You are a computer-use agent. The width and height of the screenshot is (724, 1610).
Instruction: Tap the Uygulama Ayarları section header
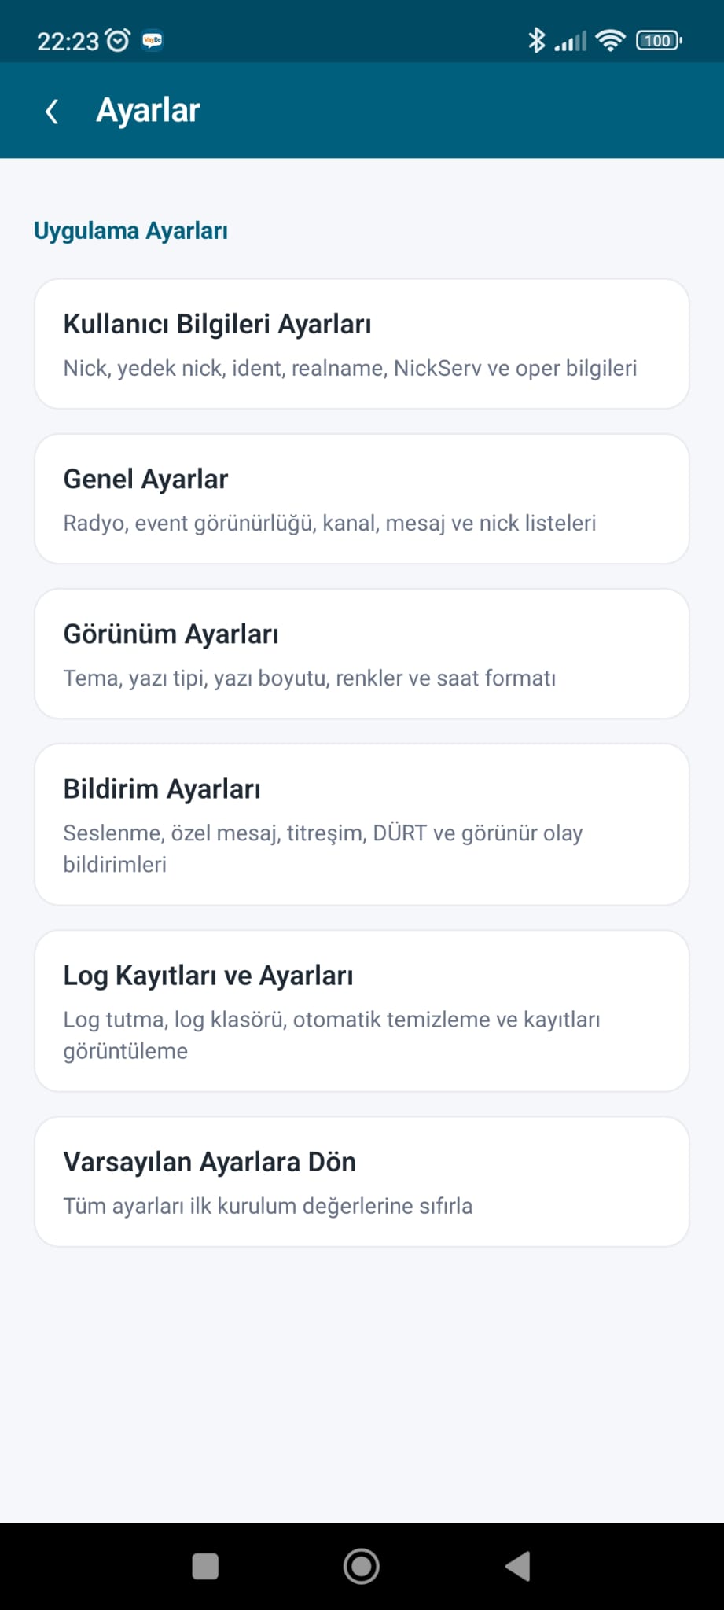pos(130,231)
